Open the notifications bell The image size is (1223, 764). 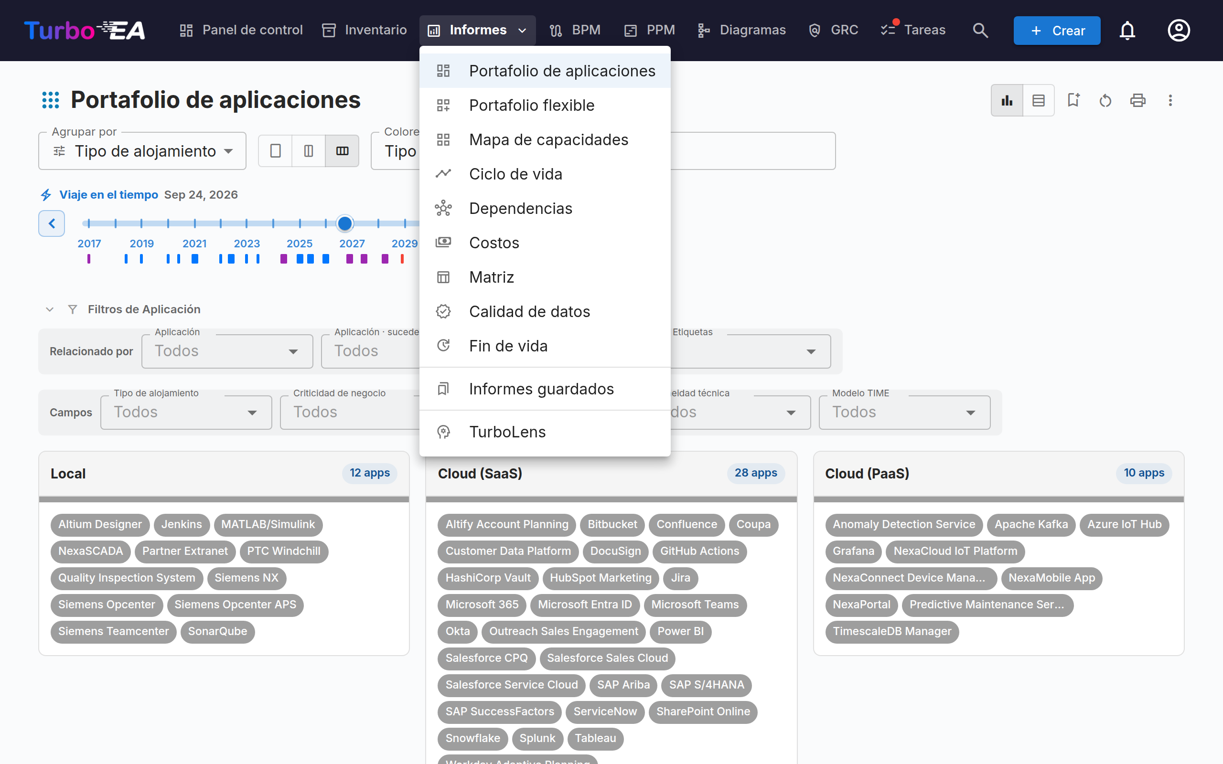[x=1127, y=30]
